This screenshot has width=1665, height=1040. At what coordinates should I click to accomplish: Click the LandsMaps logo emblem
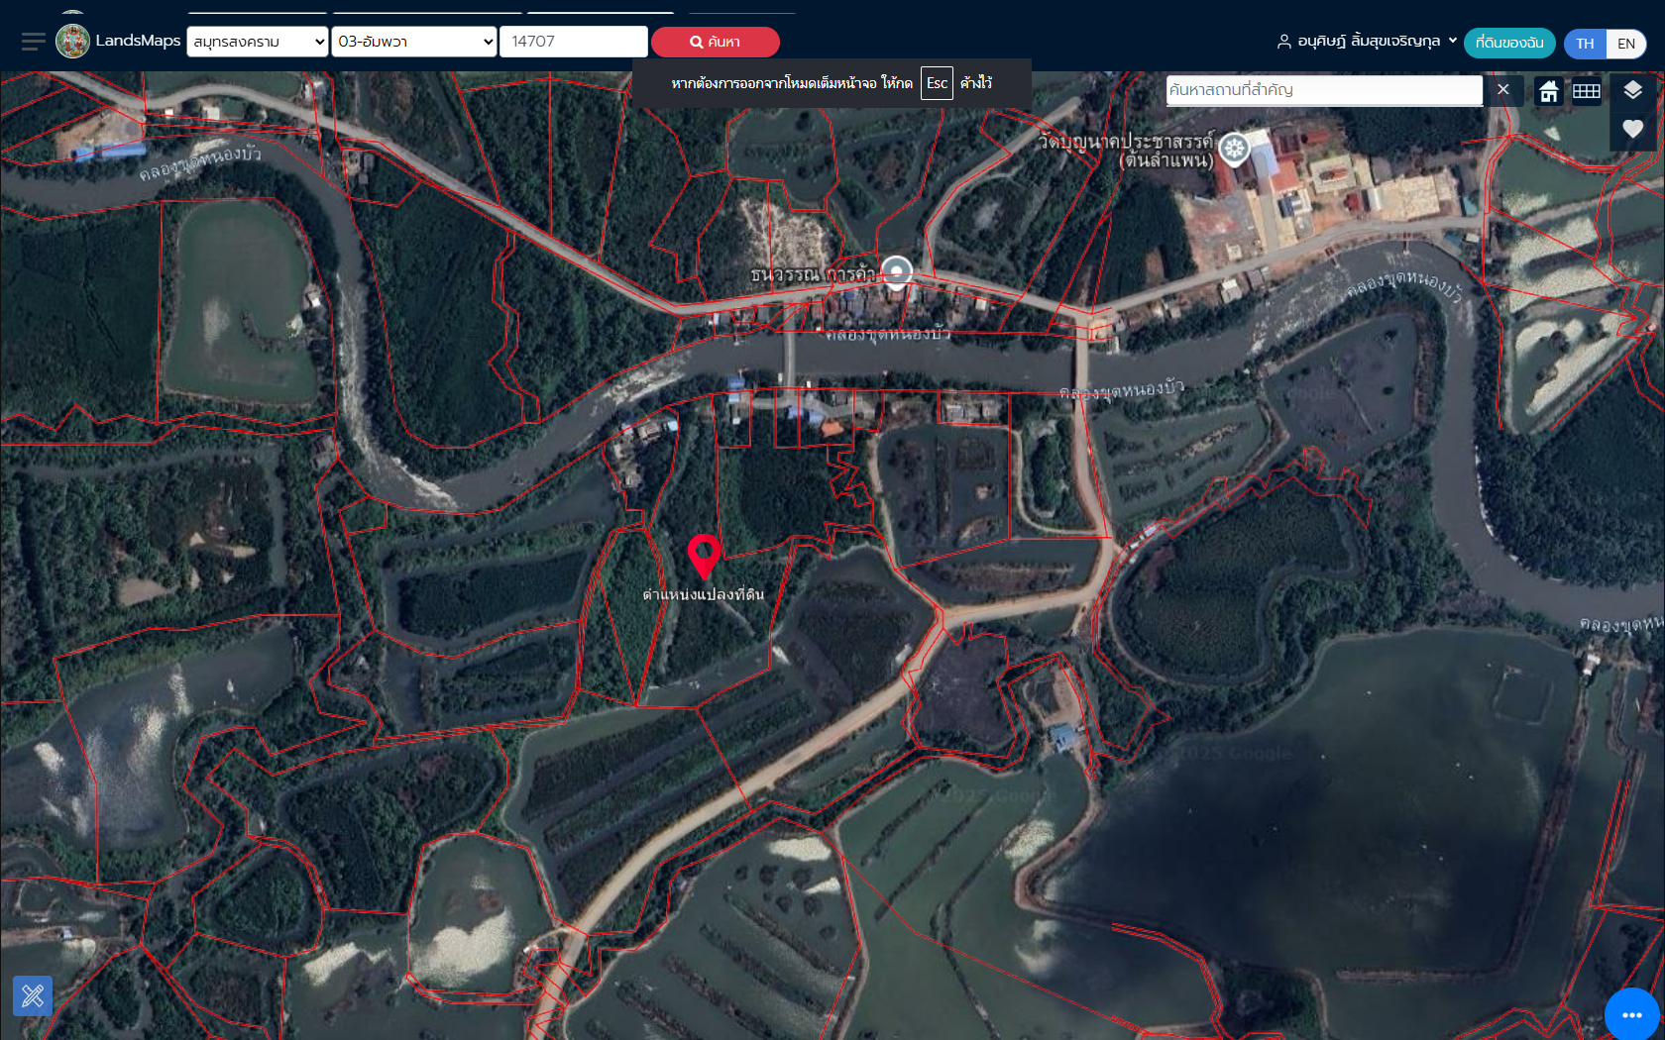[72, 42]
